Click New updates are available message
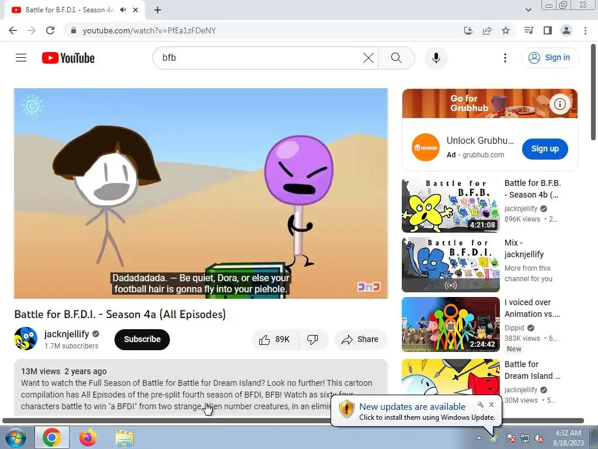This screenshot has height=449, width=598. (x=412, y=407)
